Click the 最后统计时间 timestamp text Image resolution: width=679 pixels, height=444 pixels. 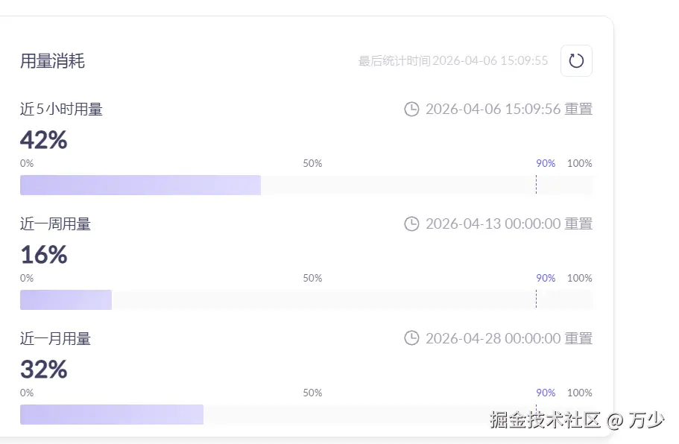pos(453,61)
